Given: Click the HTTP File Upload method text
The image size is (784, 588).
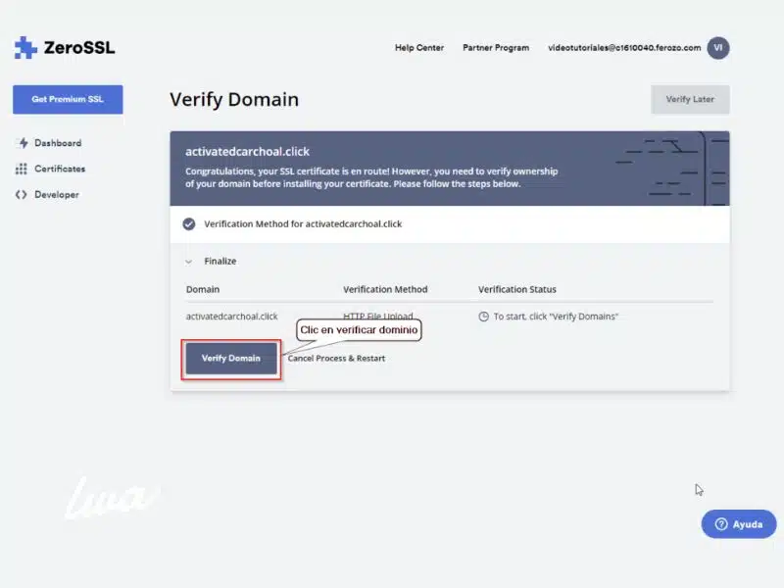Looking at the screenshot, I should (380, 316).
